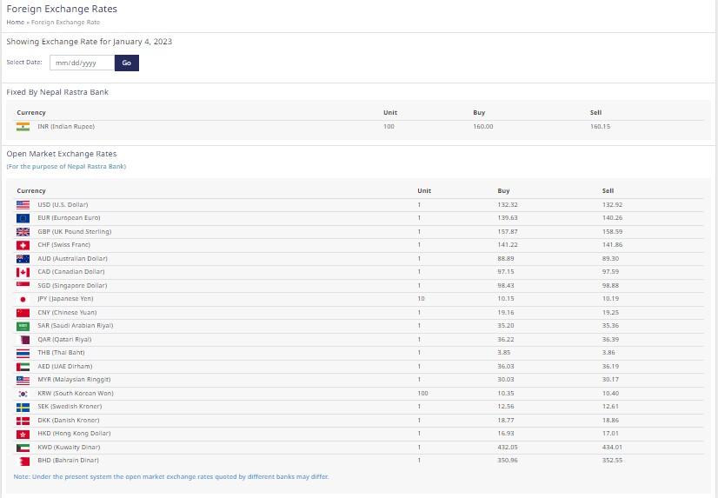718x498 pixels.
Task: Open the Home breadcrumb link
Action: click(15, 22)
